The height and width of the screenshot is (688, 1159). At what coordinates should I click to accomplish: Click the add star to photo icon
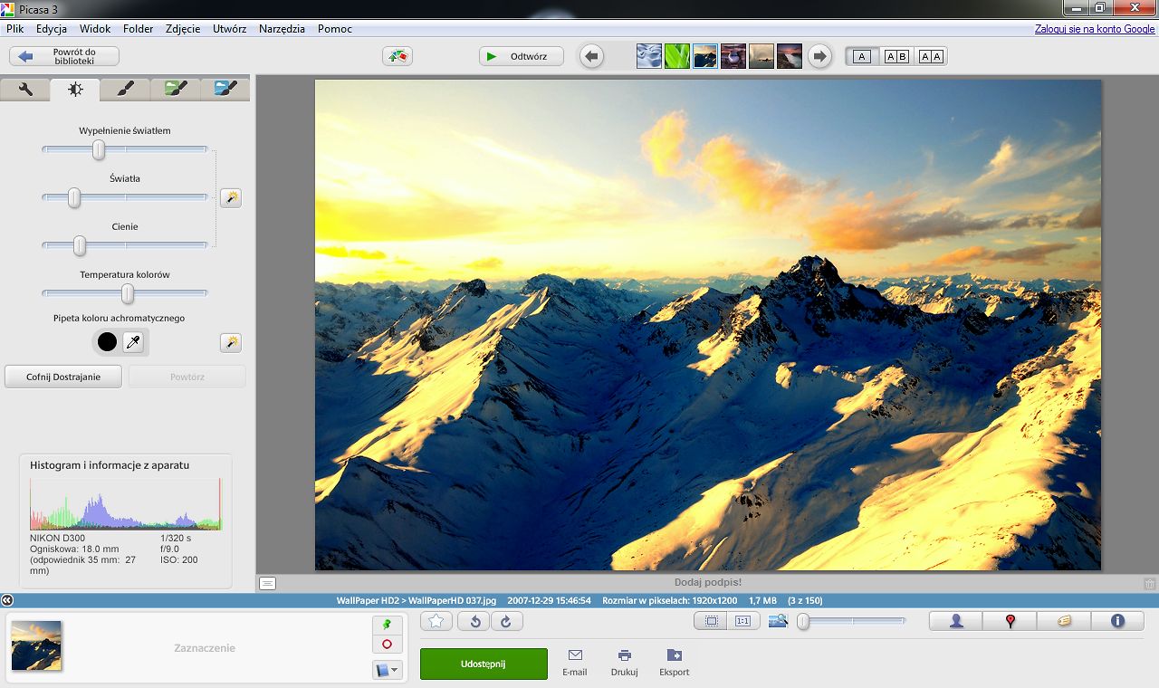pos(436,621)
